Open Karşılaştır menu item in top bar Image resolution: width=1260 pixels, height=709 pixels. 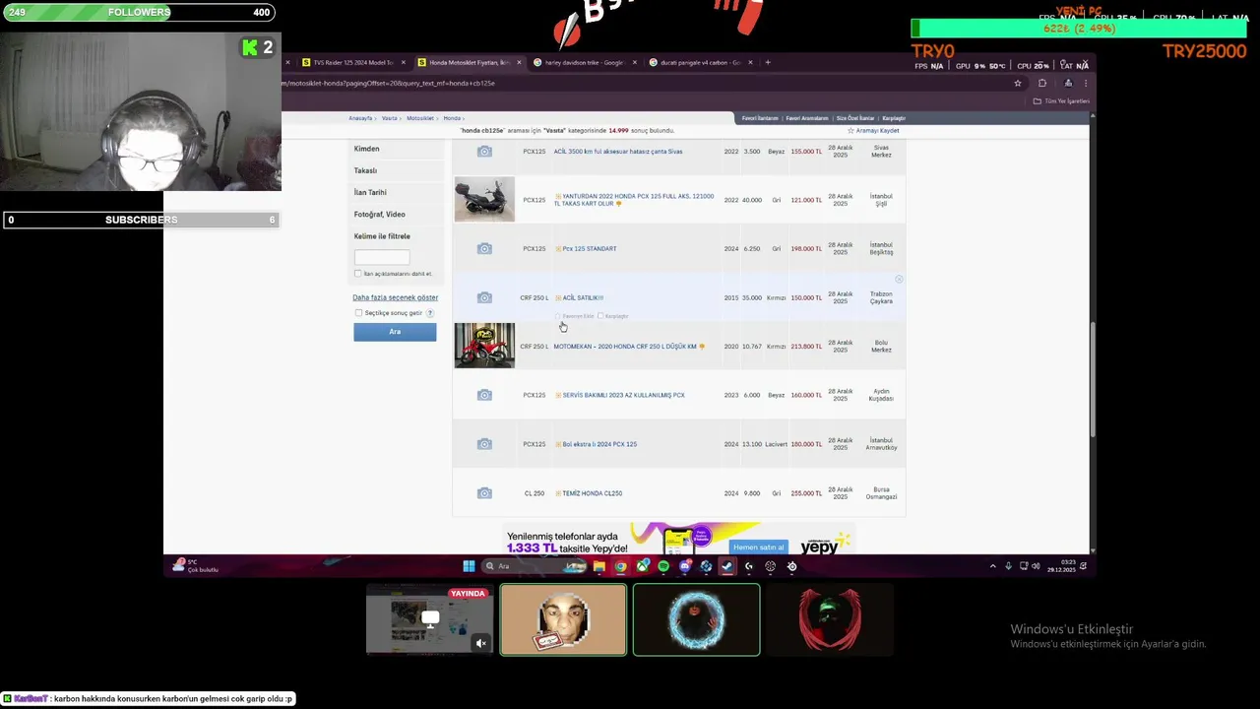894,118
